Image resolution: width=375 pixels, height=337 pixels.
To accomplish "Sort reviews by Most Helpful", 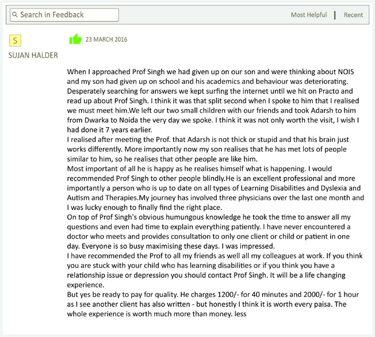I will pos(309,15).
